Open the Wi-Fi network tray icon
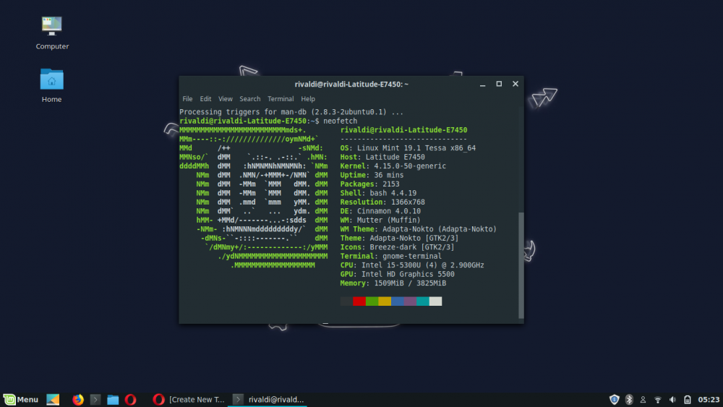 658,399
